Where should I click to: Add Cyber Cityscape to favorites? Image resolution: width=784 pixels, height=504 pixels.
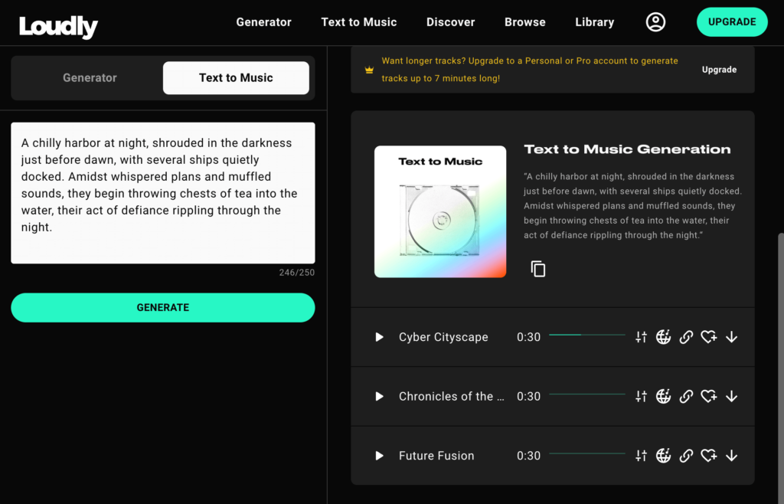709,336
